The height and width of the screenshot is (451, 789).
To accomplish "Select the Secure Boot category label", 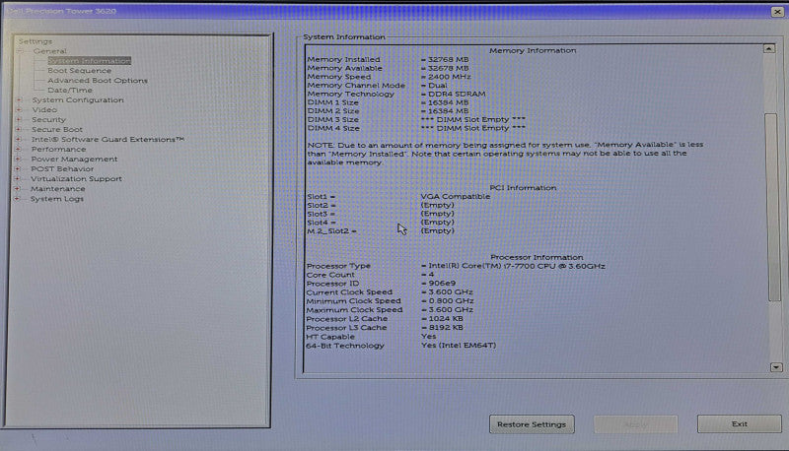I will click(57, 129).
